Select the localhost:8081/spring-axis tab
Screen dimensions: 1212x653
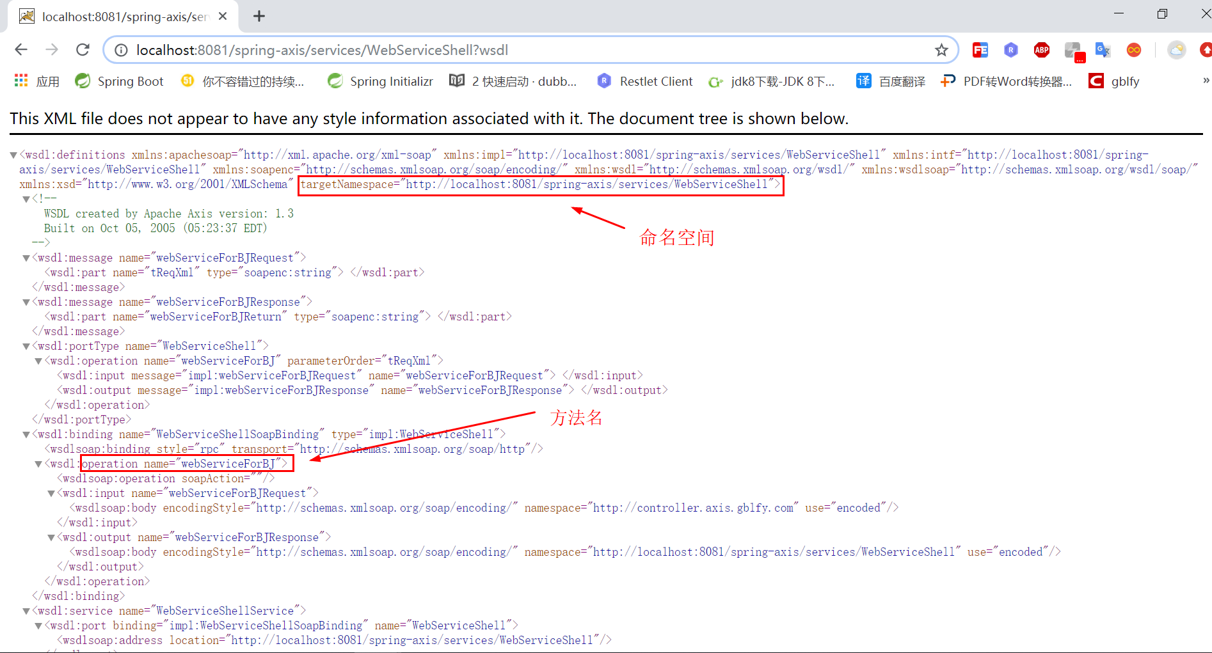124,17
